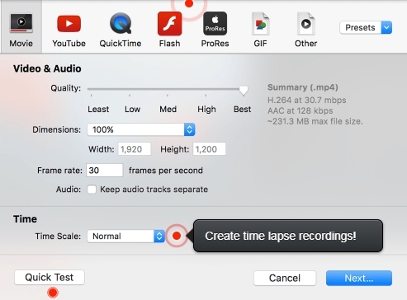Click the Cancel button
407x300 pixels.
coord(285,279)
